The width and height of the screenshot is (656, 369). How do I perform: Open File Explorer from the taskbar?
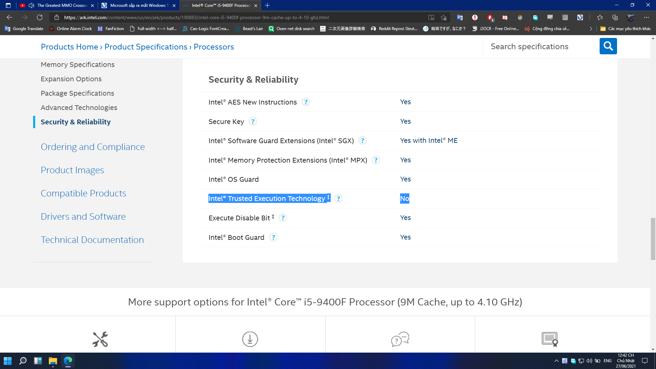53,361
